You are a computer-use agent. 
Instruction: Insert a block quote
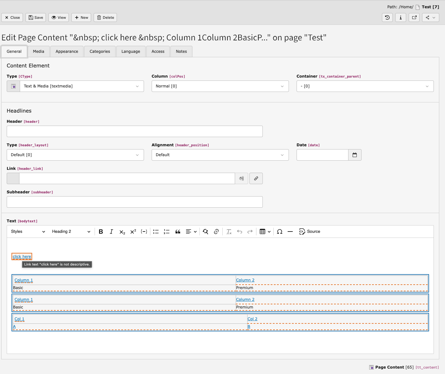pyautogui.click(x=178, y=232)
